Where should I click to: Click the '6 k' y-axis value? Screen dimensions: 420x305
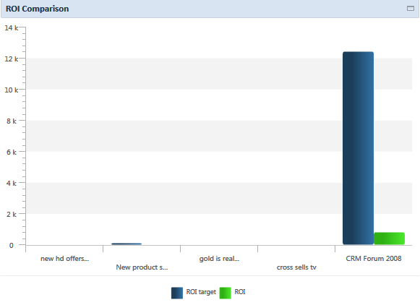pos(12,152)
